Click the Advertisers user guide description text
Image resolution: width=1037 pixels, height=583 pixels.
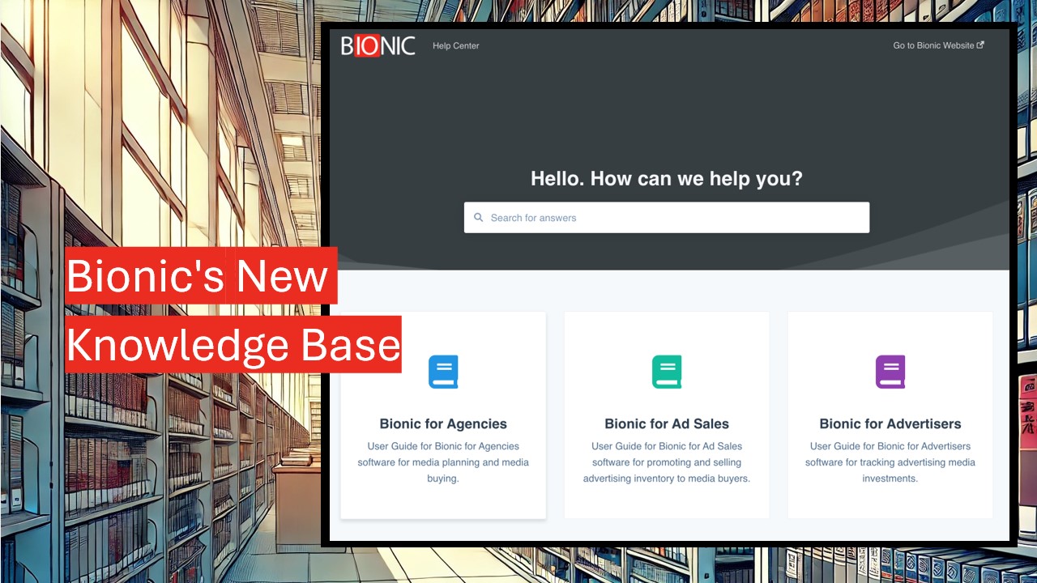[890, 462]
